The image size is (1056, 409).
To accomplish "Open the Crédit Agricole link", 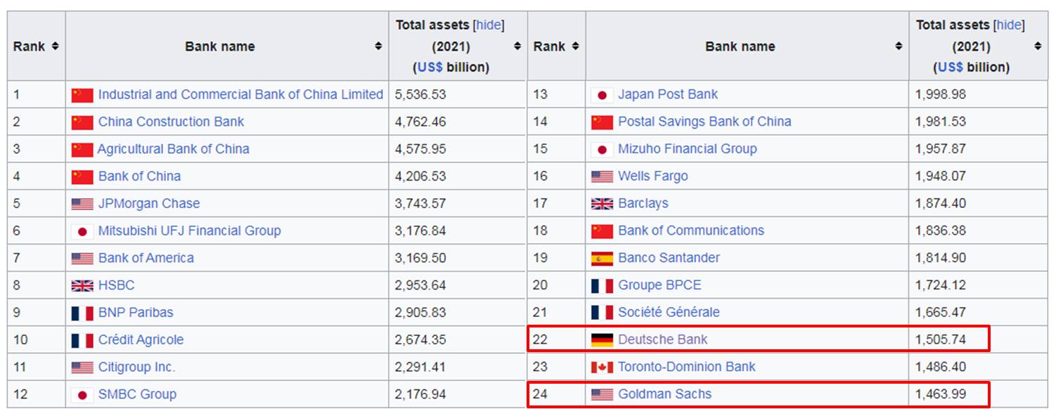I will 141,340.
